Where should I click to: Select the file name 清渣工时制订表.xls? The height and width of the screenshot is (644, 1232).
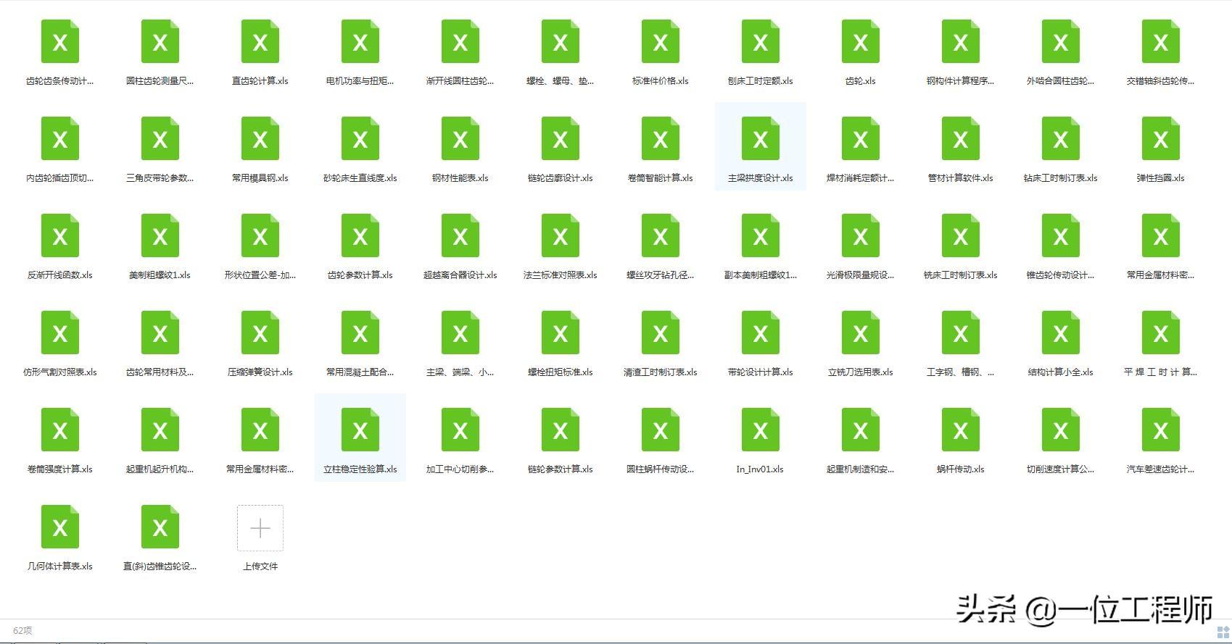(661, 372)
